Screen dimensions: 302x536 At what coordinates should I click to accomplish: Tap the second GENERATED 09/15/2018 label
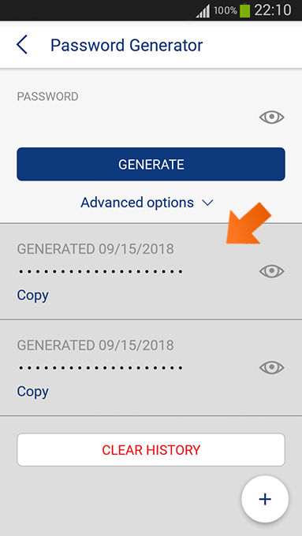coord(95,345)
